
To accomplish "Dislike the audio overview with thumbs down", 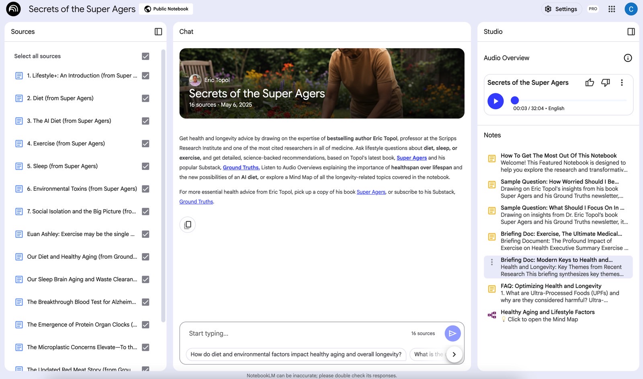I will (606, 82).
